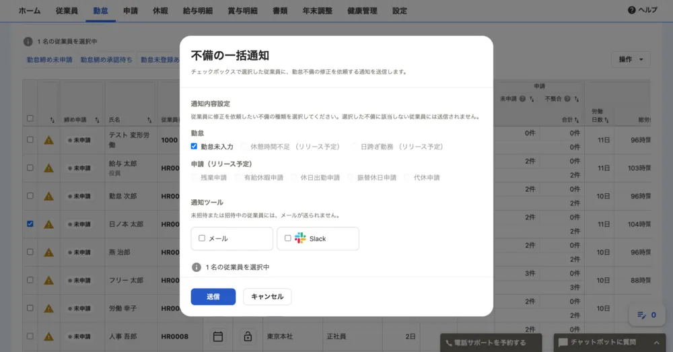Image resolution: width=673 pixels, height=352 pixels.
Task: Sort by the 氏名 column arrows
Action: 149,120
